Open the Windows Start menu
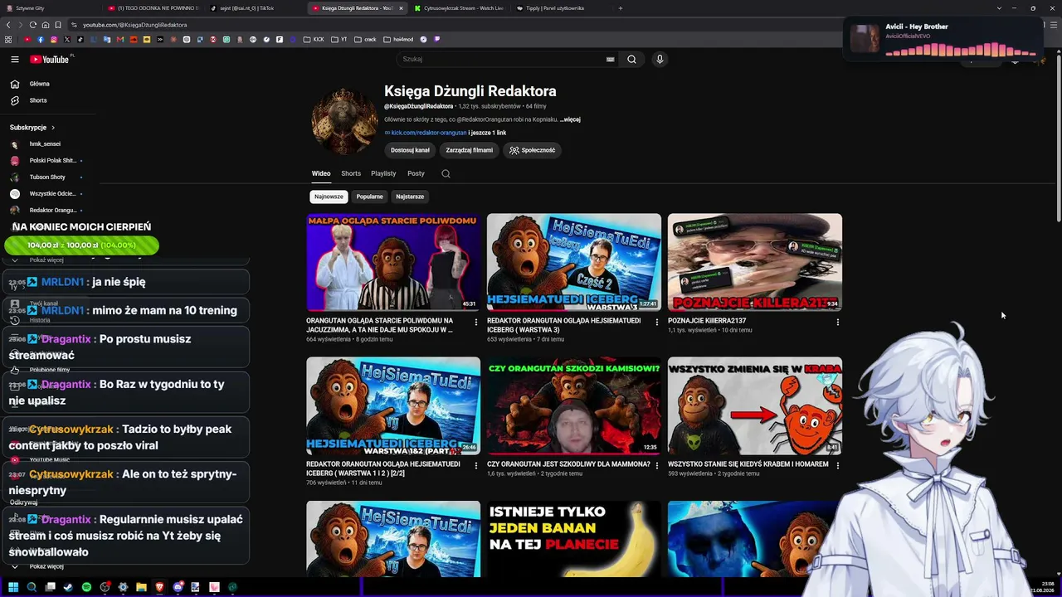Image resolution: width=1062 pixels, height=597 pixels. 13,587
